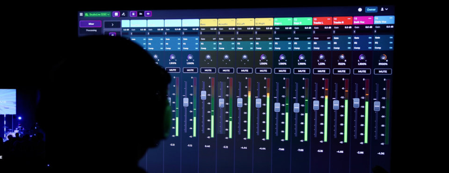This screenshot has width=449, height=173.
Task: Click the pan knob on Tracks L
Action: tap(322, 58)
